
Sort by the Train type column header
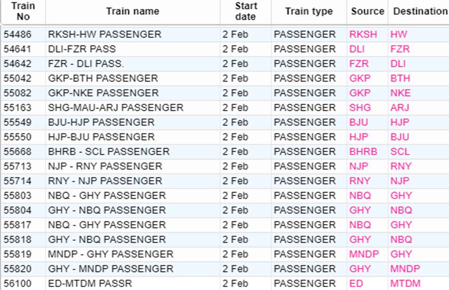(309, 12)
